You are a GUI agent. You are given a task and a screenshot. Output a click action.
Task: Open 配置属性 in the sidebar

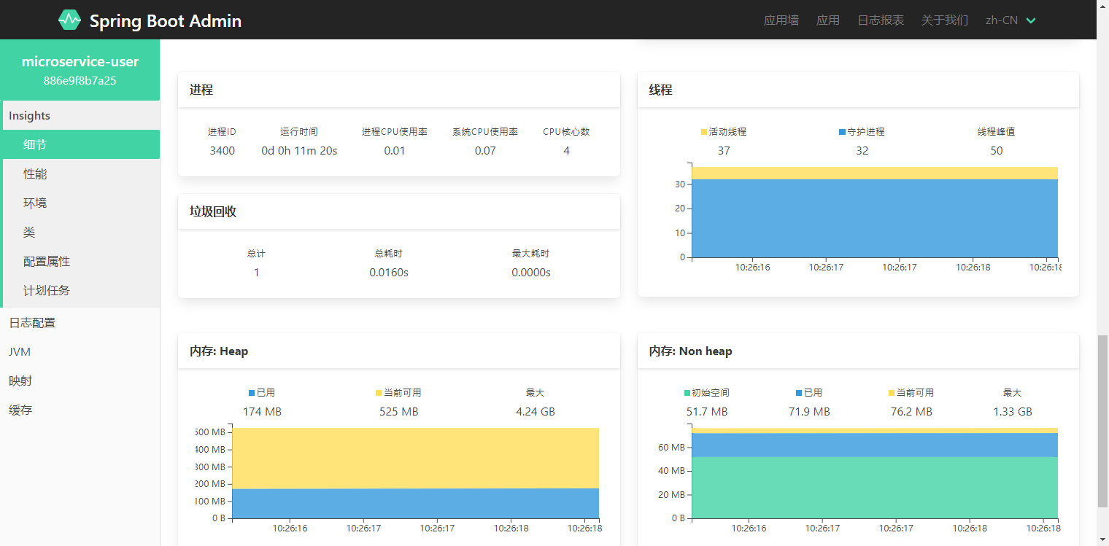pos(80,261)
